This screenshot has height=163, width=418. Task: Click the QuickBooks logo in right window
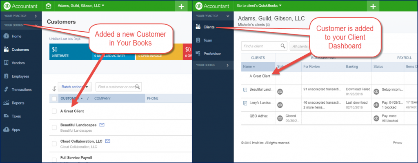click(199, 6)
